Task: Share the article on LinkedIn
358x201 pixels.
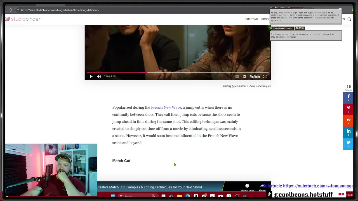Action: [x=348, y=132]
